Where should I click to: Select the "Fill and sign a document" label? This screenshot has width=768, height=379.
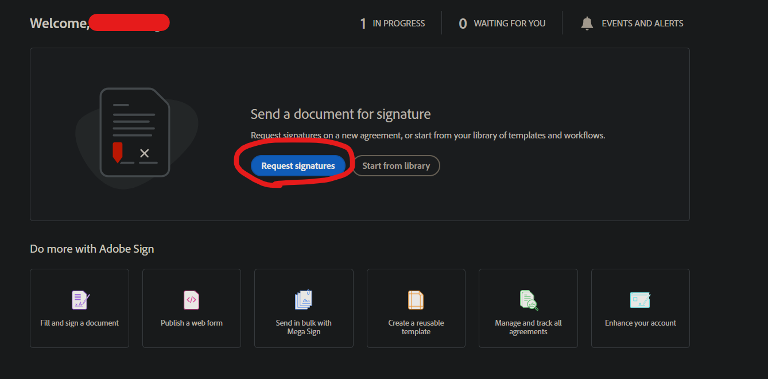pyautogui.click(x=79, y=323)
